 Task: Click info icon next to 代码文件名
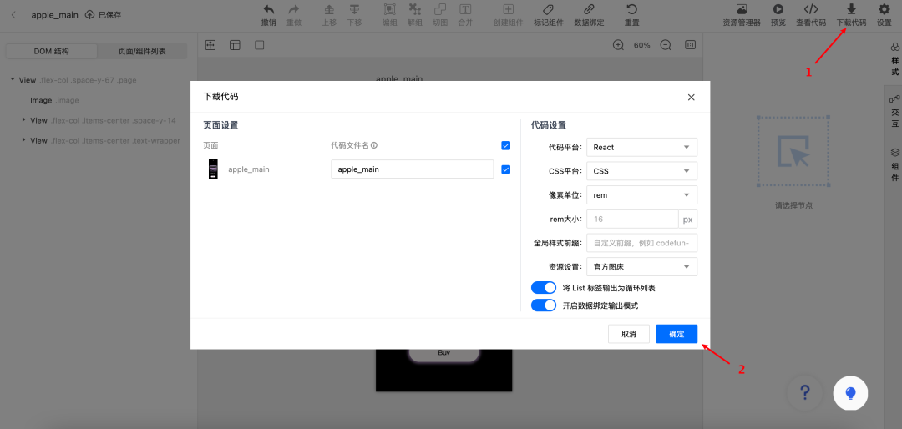click(x=374, y=145)
